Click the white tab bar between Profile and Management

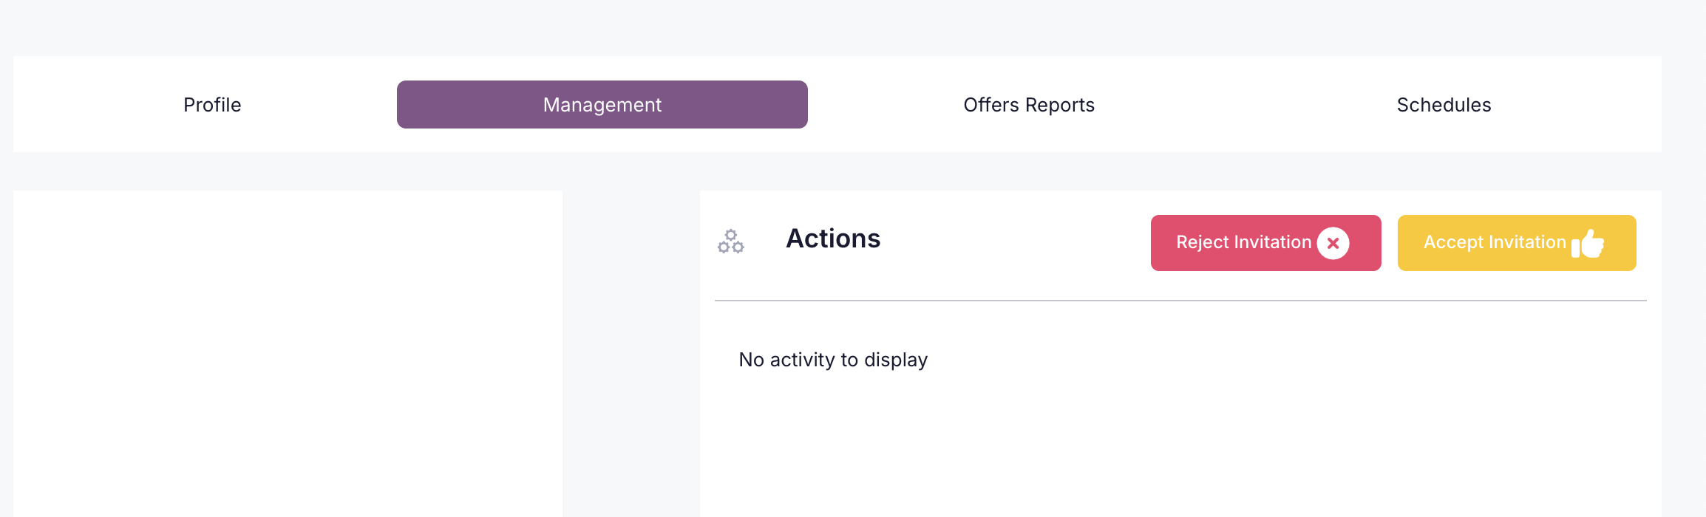tap(319, 105)
